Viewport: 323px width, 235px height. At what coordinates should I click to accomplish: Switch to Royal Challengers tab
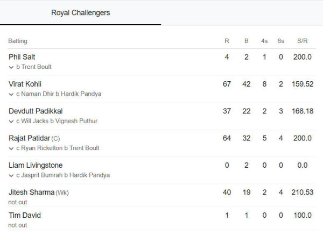click(x=80, y=13)
